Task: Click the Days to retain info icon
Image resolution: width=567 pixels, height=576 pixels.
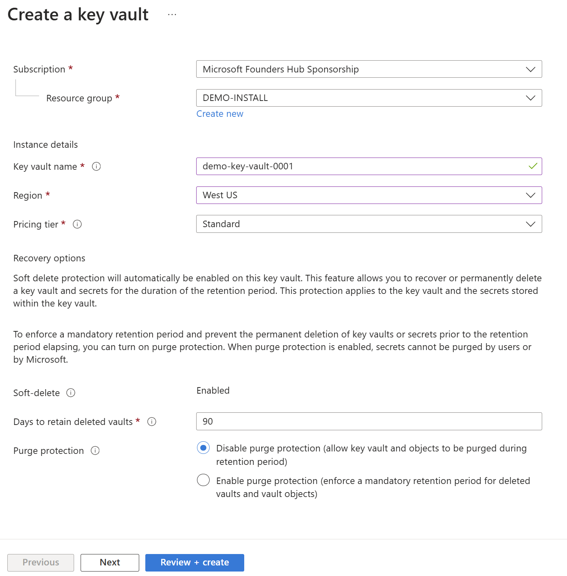Action: click(152, 422)
